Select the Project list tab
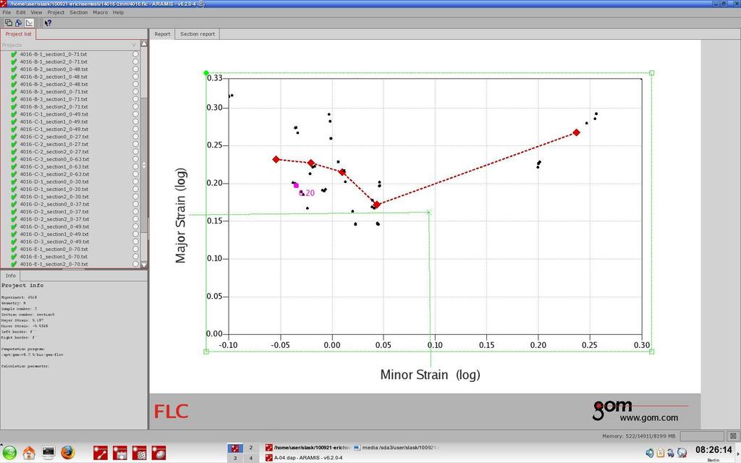Image resolution: width=741 pixels, height=463 pixels. click(18, 34)
